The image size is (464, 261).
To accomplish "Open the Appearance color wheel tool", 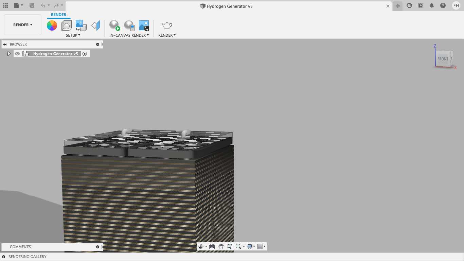I will pos(52,25).
